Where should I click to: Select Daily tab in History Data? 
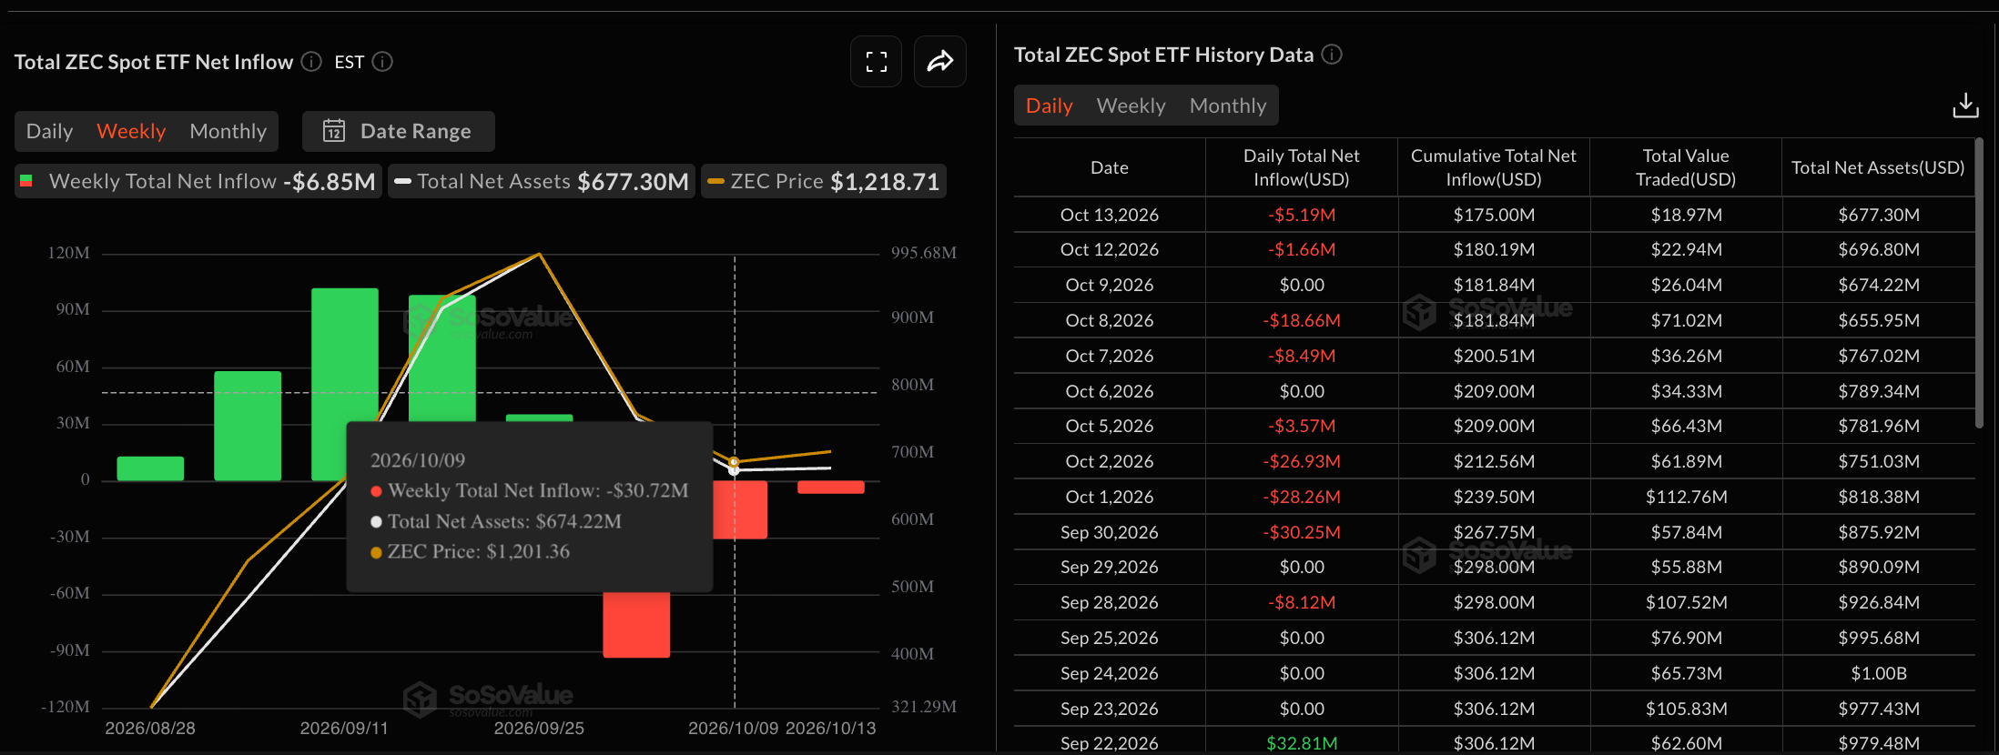[1049, 106]
